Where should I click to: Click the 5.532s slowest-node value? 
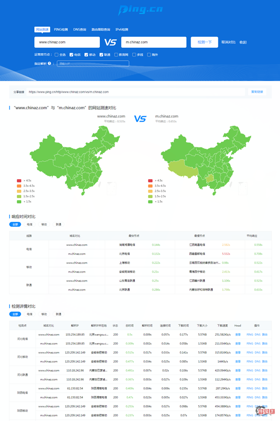tap(226, 254)
